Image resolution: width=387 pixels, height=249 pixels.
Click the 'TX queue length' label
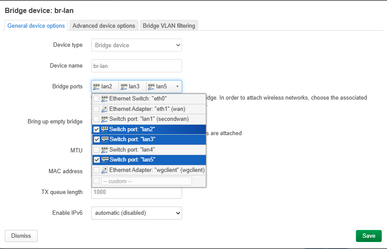62,192
